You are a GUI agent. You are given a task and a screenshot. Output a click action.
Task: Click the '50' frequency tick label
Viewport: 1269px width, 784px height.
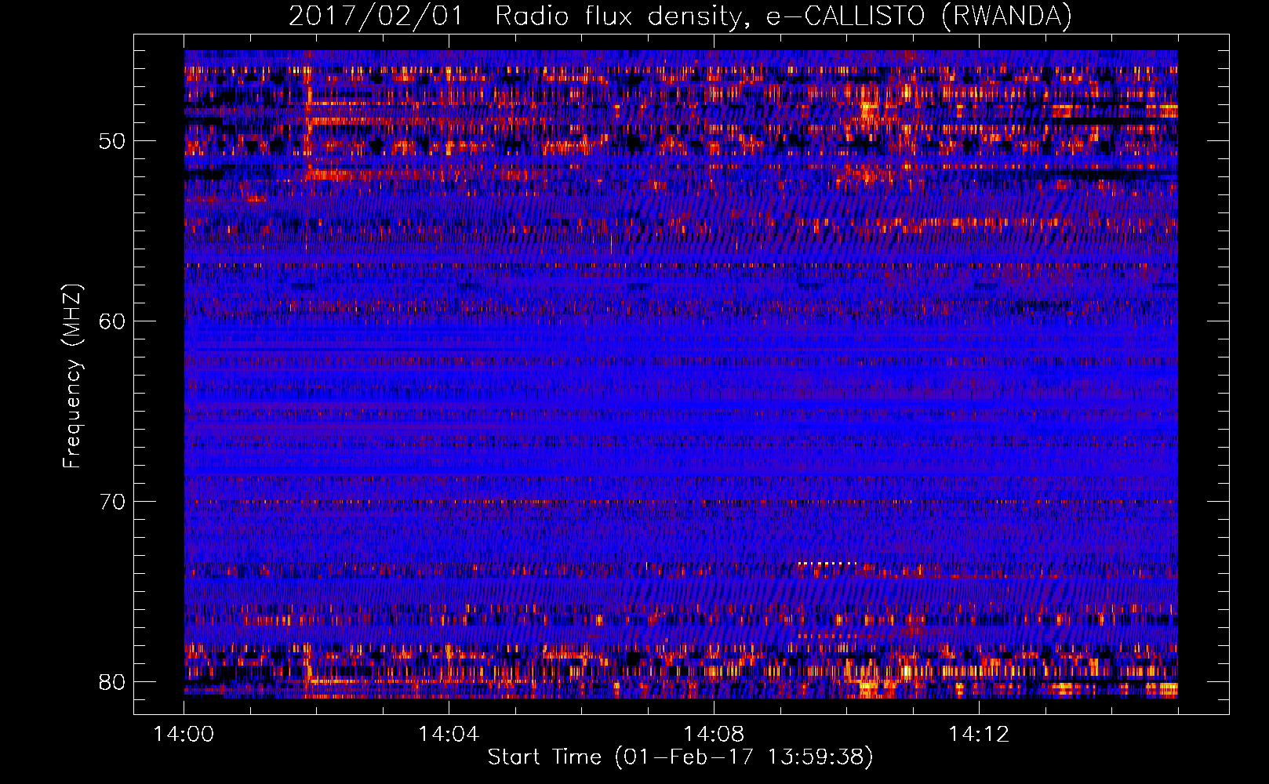113,142
